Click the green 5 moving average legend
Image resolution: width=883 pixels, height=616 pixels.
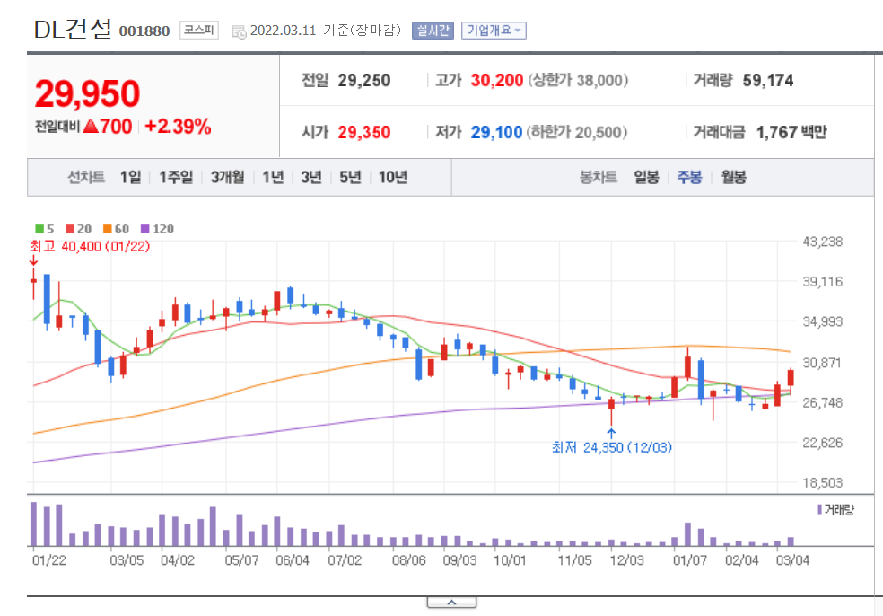click(45, 229)
